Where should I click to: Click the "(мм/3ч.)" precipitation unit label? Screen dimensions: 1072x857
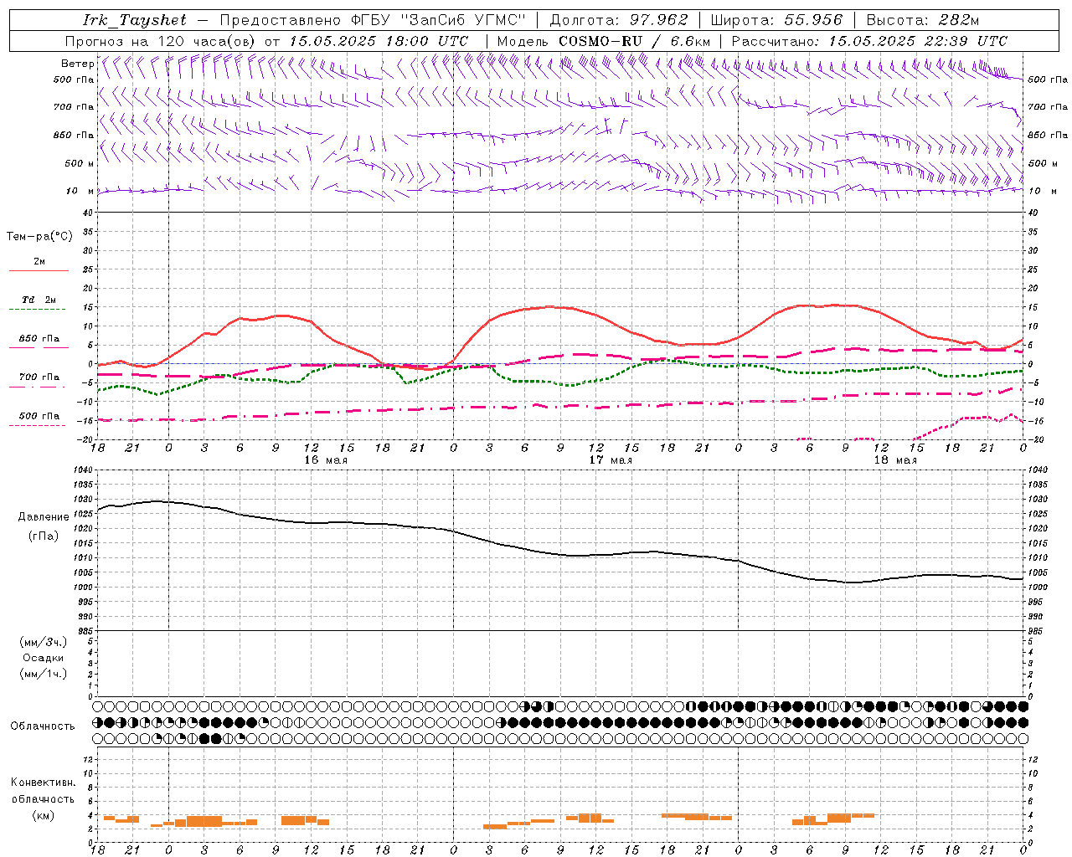pyautogui.click(x=44, y=642)
